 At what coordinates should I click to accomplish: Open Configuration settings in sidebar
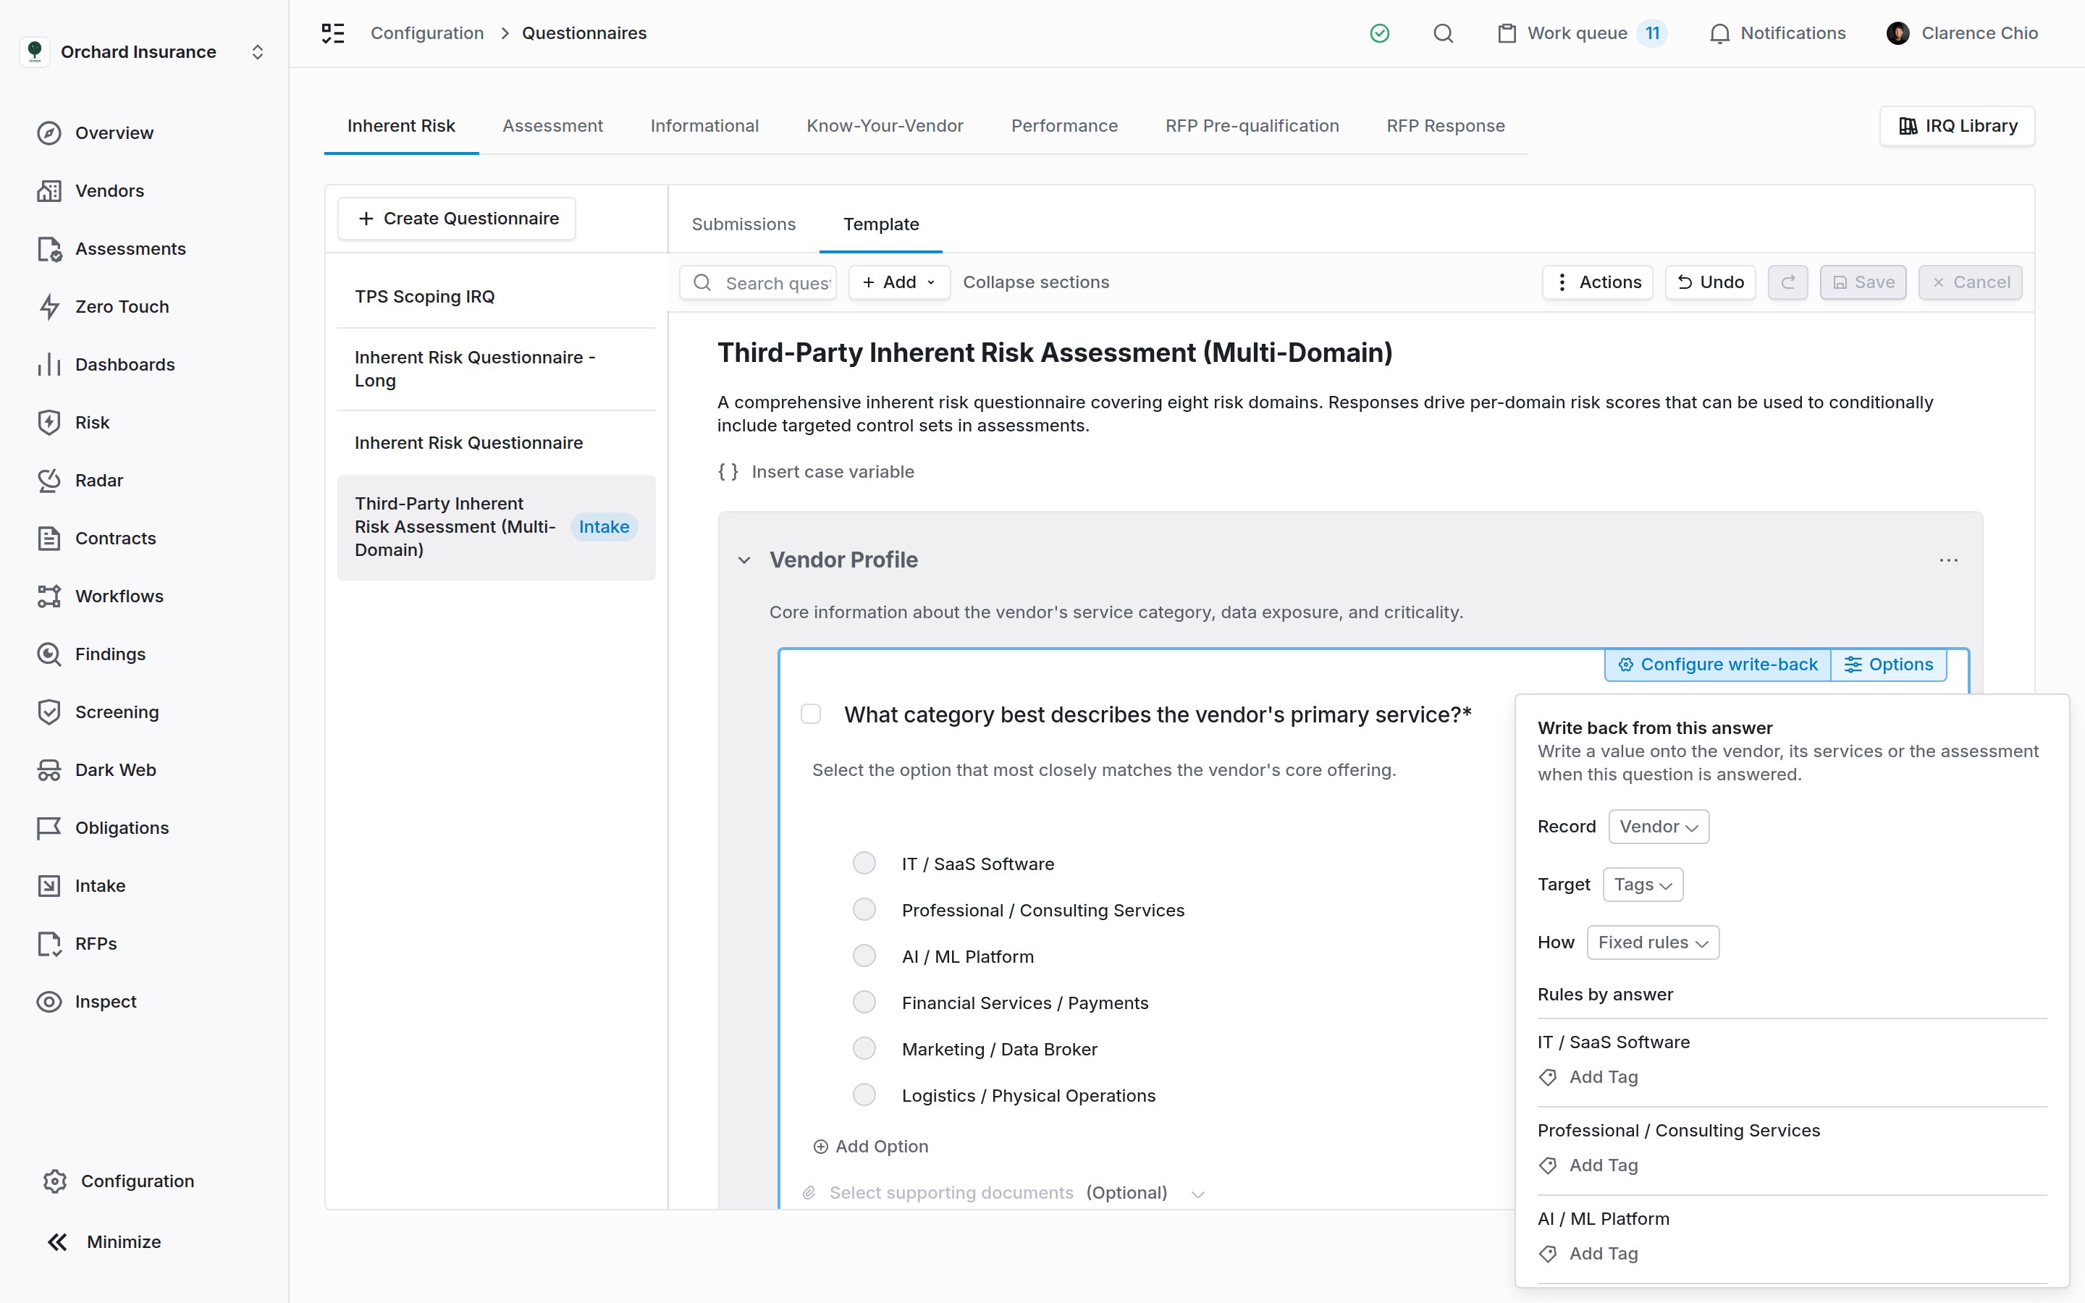point(118,1181)
